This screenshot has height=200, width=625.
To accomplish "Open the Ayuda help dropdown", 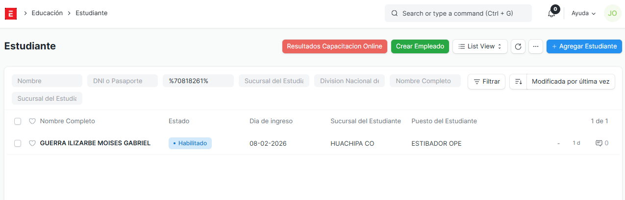I will pos(583,14).
